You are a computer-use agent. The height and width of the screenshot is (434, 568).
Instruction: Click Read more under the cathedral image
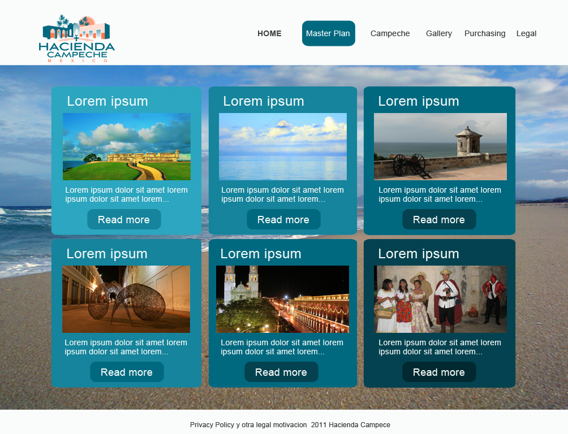[281, 372]
